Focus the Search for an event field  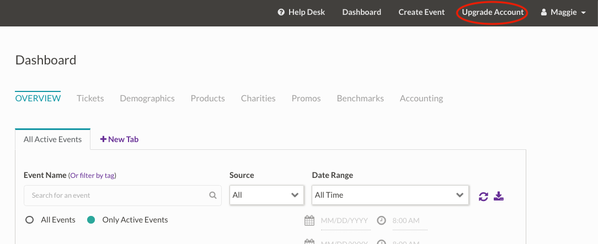pos(116,195)
